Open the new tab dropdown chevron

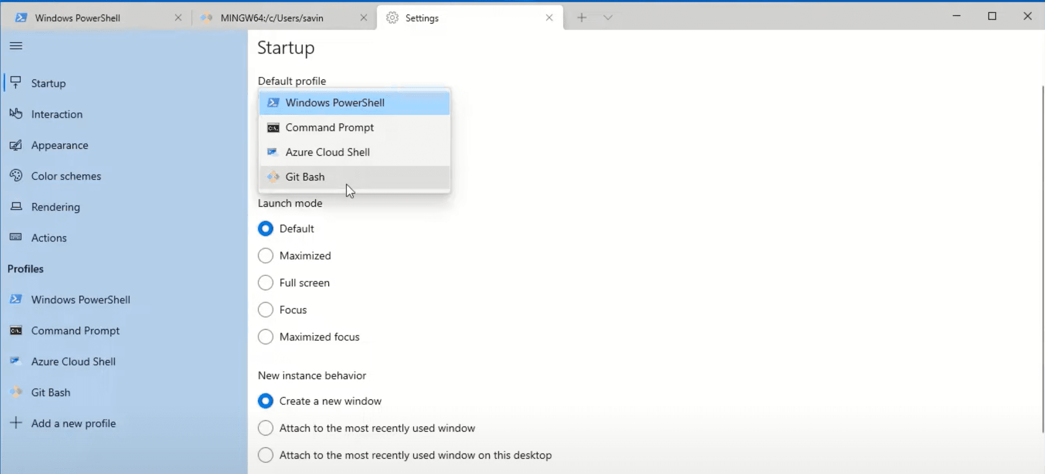(x=608, y=17)
